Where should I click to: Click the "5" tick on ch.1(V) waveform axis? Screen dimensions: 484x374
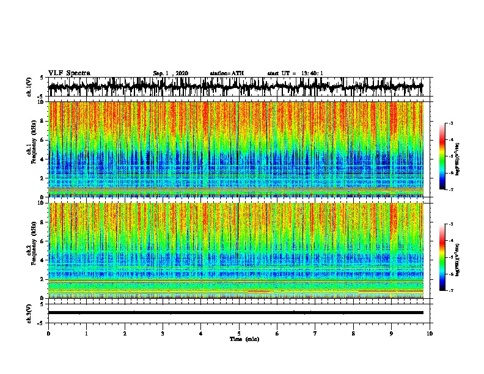point(42,78)
